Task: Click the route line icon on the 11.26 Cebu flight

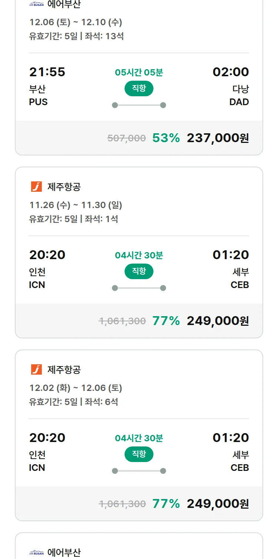Action: coord(139,288)
